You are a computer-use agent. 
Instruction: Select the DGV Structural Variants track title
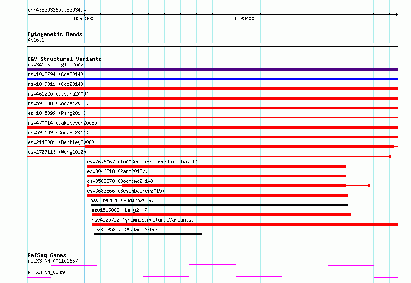point(65,59)
